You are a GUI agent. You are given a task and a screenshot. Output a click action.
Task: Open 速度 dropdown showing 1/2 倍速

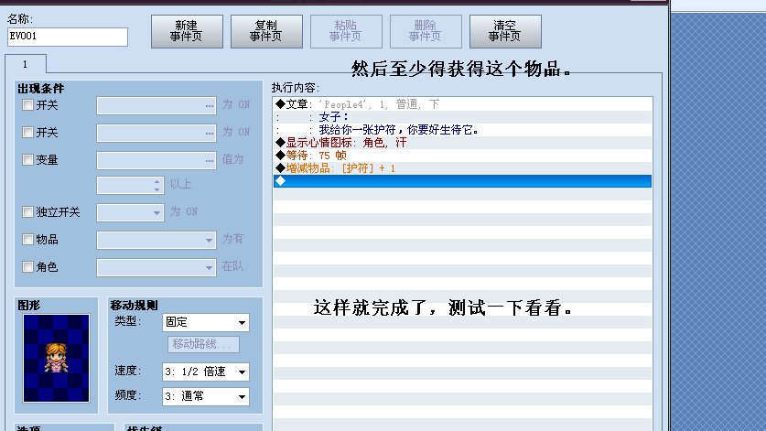(206, 372)
